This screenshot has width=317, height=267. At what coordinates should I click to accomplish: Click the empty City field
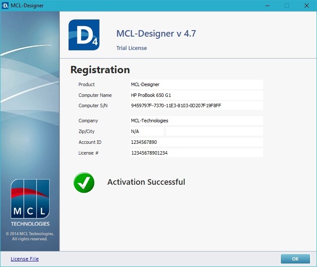click(x=214, y=131)
